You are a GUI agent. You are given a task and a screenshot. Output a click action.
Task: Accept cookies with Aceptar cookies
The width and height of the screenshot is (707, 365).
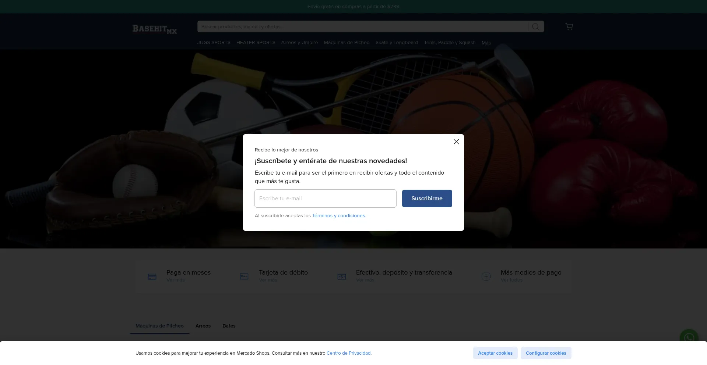pos(495,353)
